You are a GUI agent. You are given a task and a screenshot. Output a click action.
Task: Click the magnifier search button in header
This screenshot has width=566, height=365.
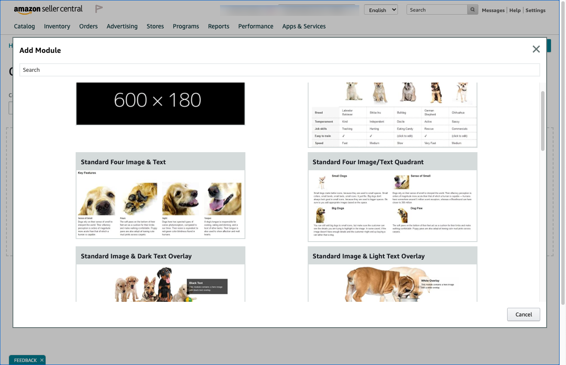click(x=473, y=10)
